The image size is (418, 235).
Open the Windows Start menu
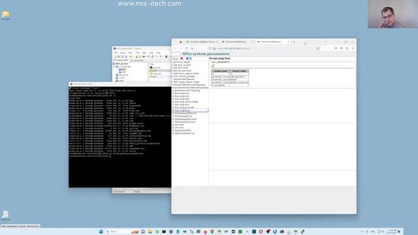click(101, 232)
